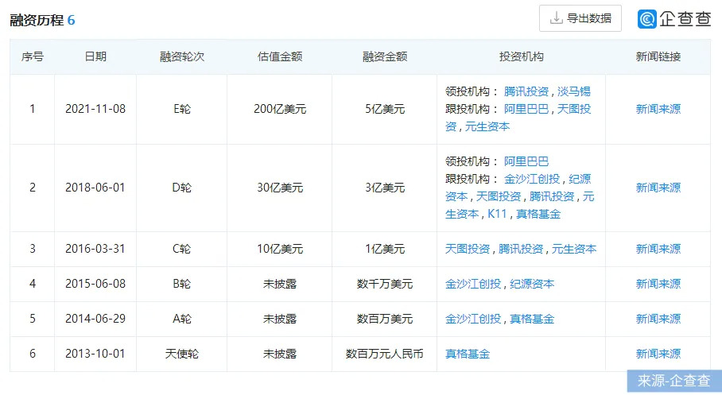722x399 pixels.
Task: Click 腾讯投资 lead investor in E轮 row
Action: tap(526, 91)
